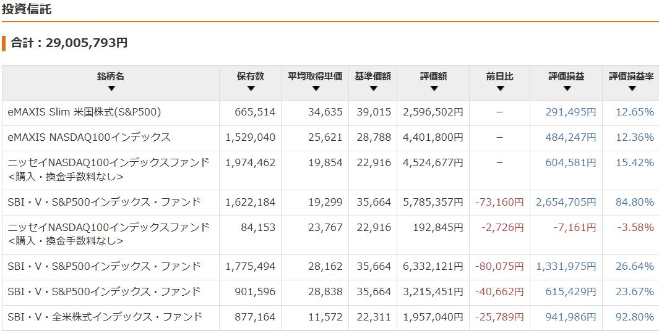Click sort arrow below 評価損益 header

tap(566, 89)
